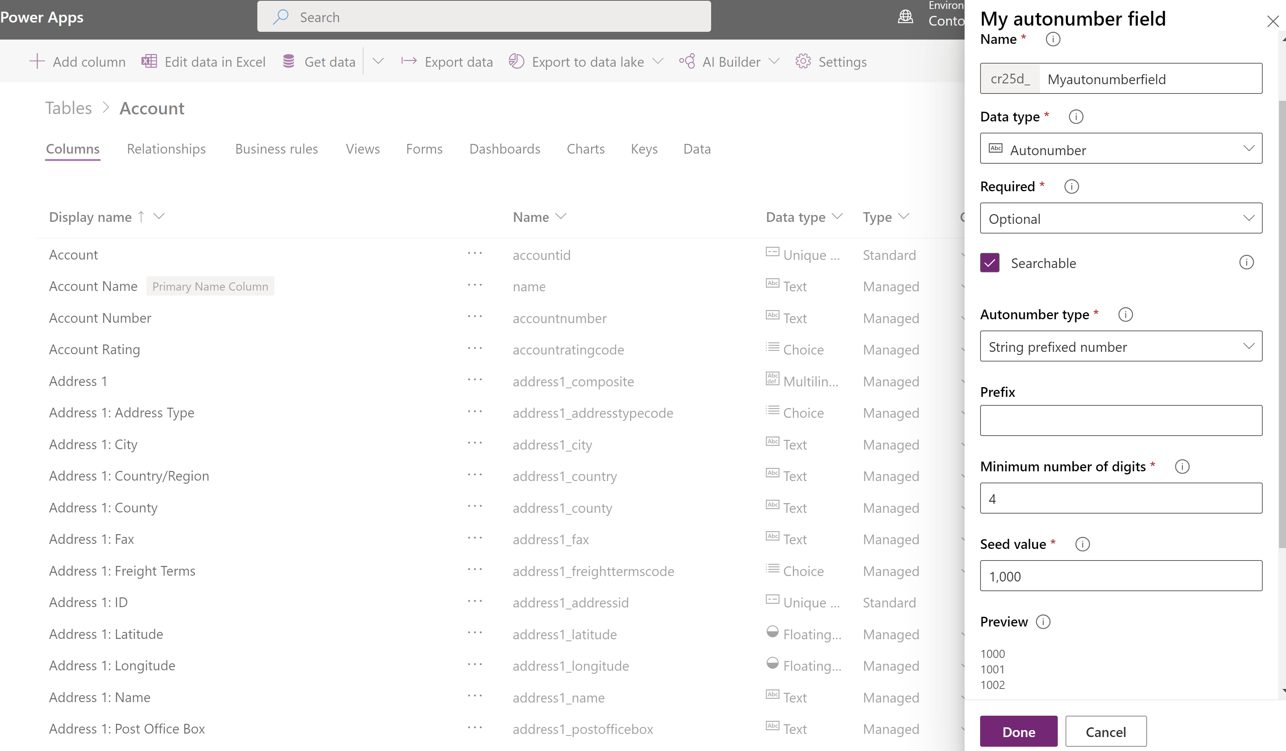1286x751 pixels.
Task: Toggle the Searchable checkbox
Action: click(x=990, y=262)
